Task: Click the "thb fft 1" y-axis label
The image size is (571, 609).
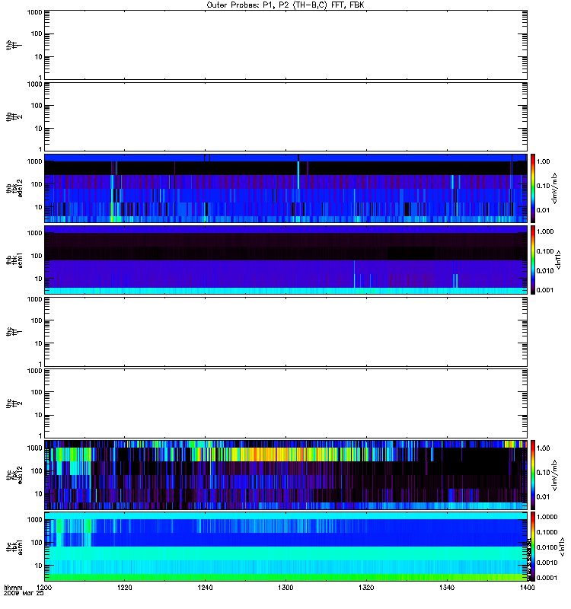Action: (x=14, y=45)
